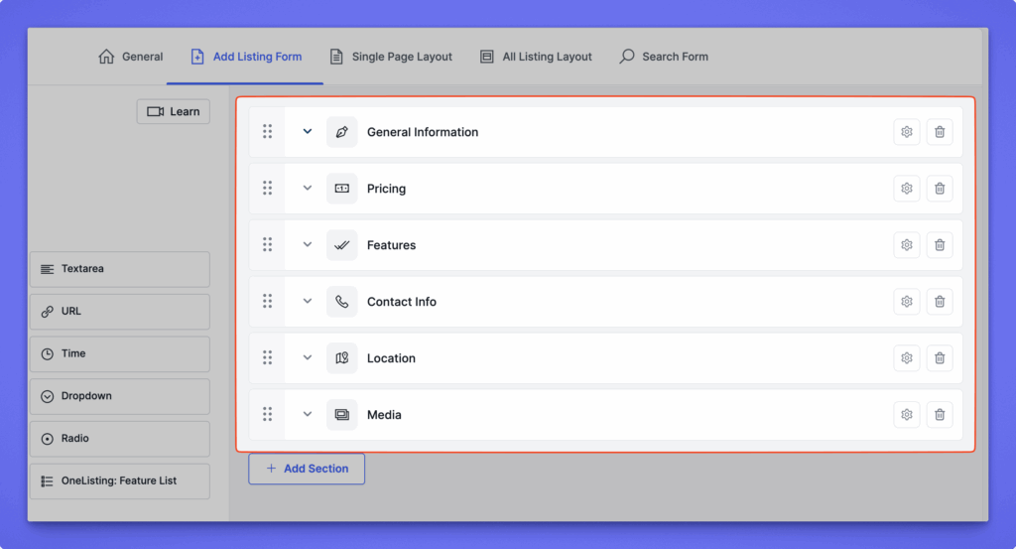Click the Add Section button
Screen dimensions: 1016x549
(307, 469)
